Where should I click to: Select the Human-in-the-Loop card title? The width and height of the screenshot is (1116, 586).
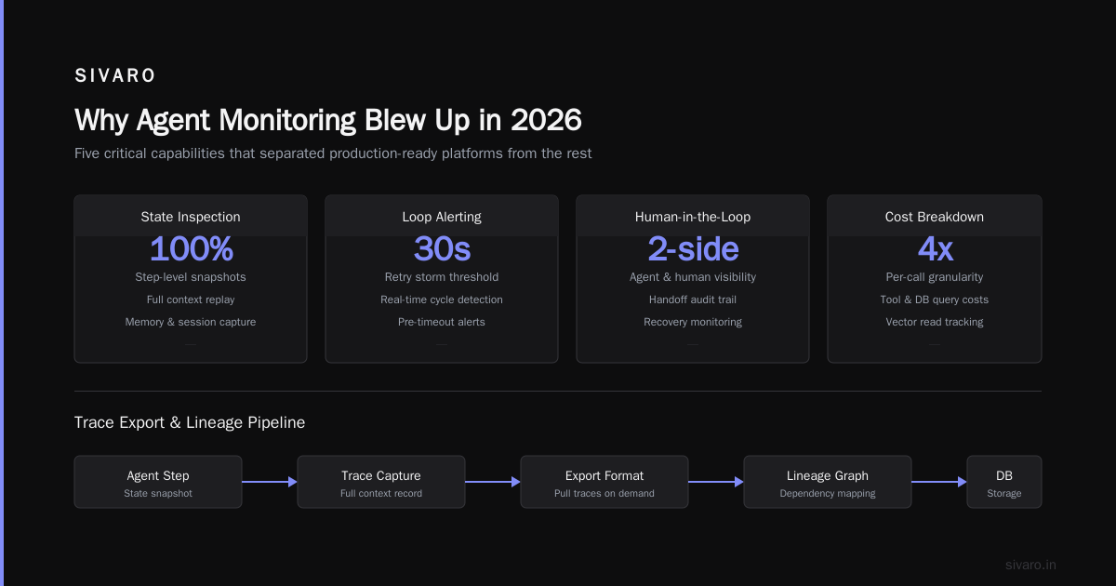click(693, 217)
